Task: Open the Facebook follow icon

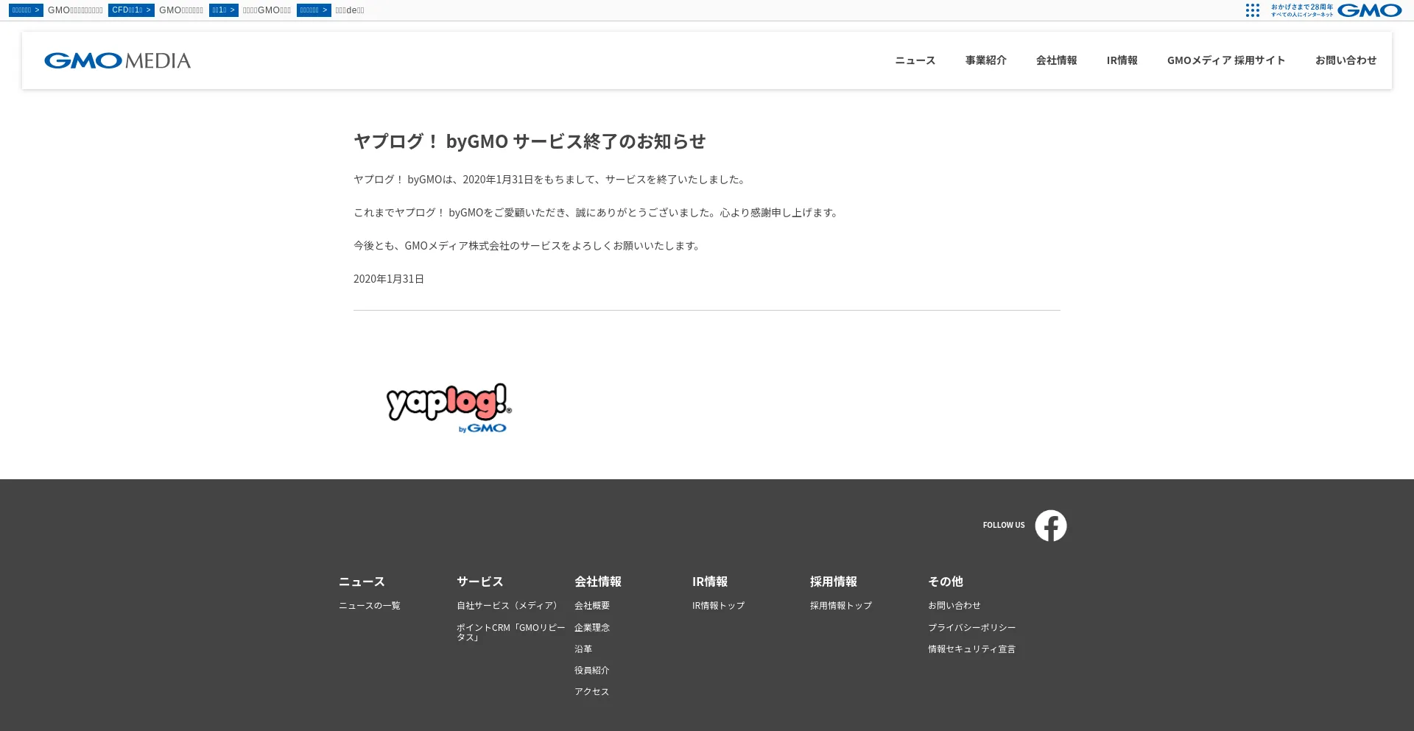Action: [1051, 526]
